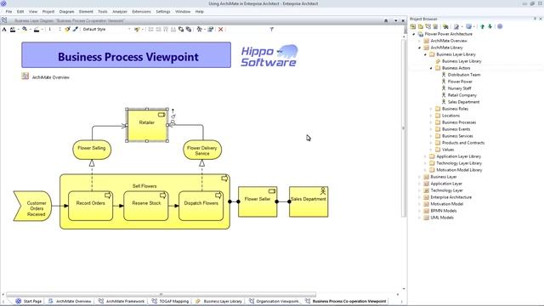
Task: Switch to the TOGAF Mapping tab
Action: pyautogui.click(x=170, y=301)
